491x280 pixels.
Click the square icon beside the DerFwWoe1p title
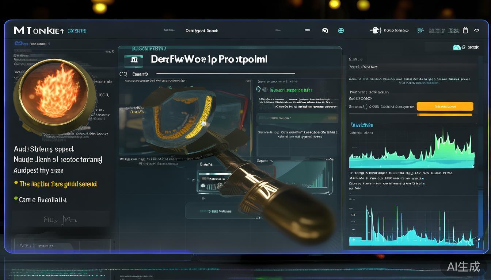tap(133, 60)
